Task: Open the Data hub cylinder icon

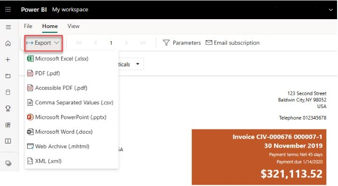Action: (8, 92)
